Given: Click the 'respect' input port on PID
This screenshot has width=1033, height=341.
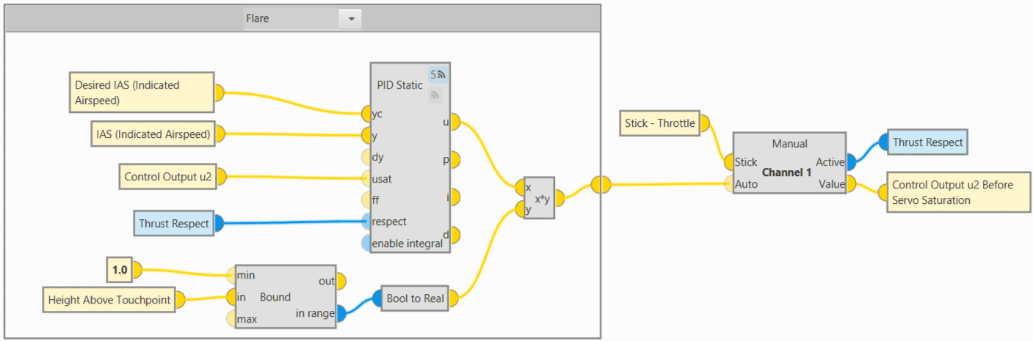Looking at the screenshot, I should click(x=366, y=221).
